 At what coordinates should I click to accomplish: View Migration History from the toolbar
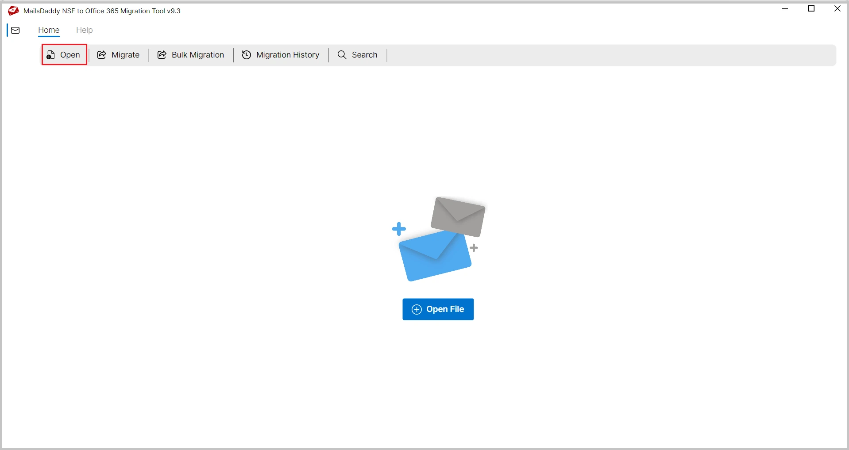coord(281,54)
